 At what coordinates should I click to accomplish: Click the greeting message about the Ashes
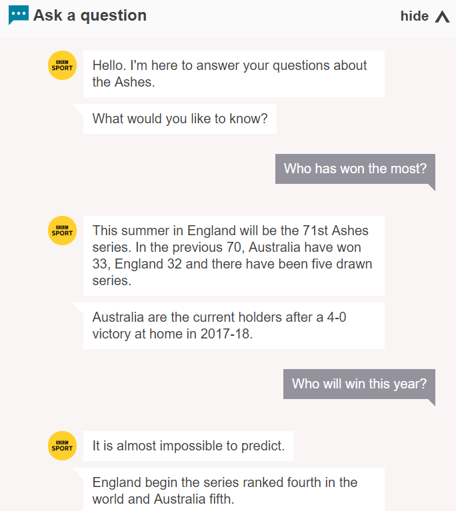(233, 74)
